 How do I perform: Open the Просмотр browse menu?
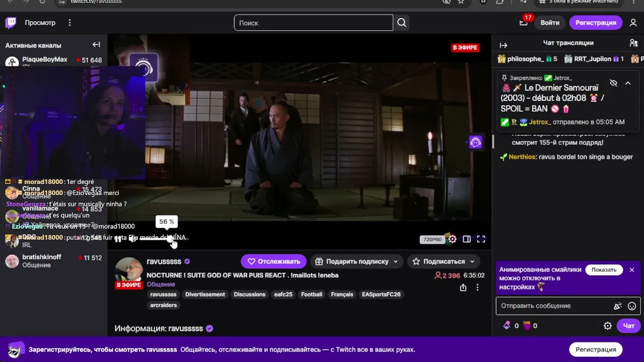[x=40, y=23]
